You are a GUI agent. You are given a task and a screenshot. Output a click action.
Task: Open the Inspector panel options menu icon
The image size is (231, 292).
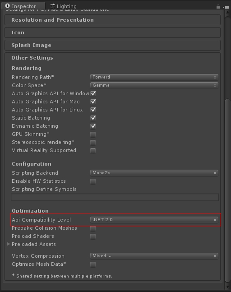coord(226,7)
